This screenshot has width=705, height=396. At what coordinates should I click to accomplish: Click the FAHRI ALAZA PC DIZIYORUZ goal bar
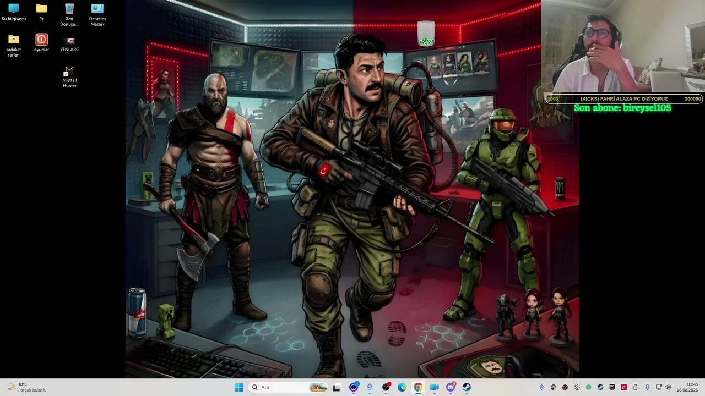click(624, 99)
